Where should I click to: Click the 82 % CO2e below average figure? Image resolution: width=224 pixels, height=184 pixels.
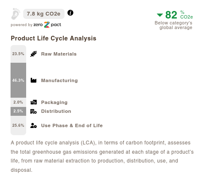tap(175, 20)
